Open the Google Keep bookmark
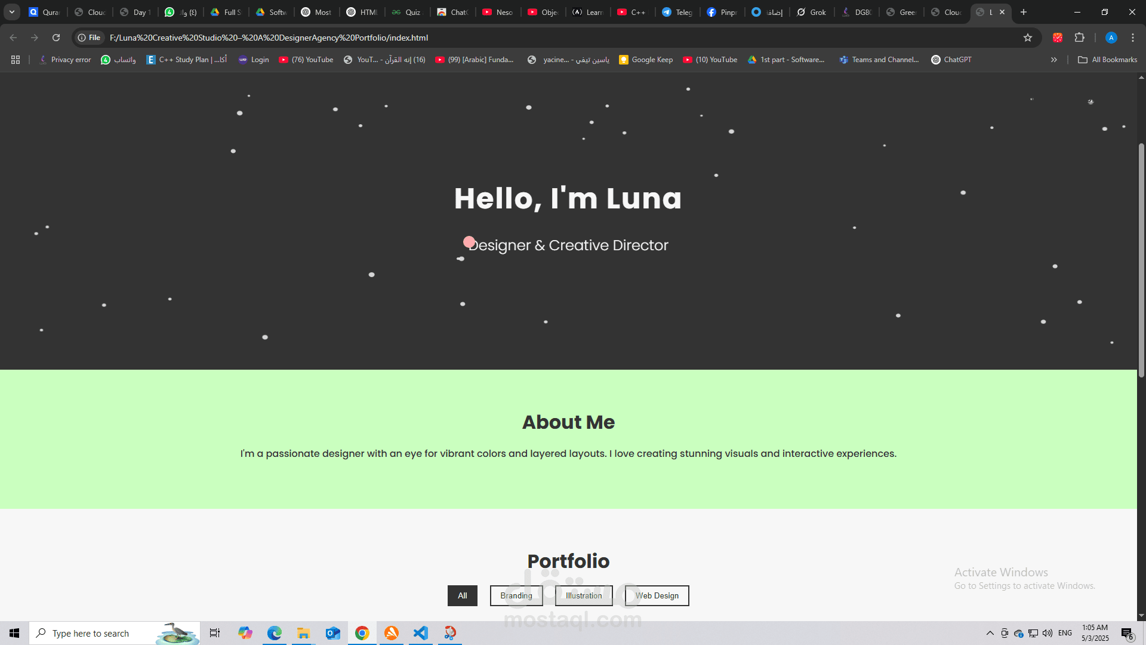1146x645 pixels. point(645,59)
